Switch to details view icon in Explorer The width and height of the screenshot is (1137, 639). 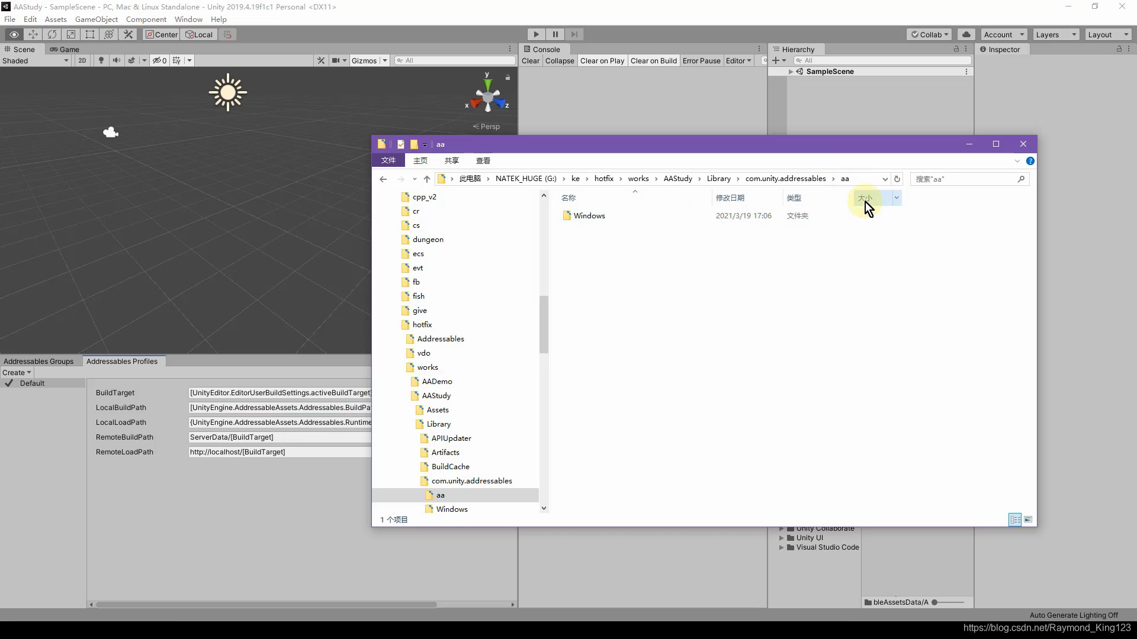click(x=1015, y=519)
